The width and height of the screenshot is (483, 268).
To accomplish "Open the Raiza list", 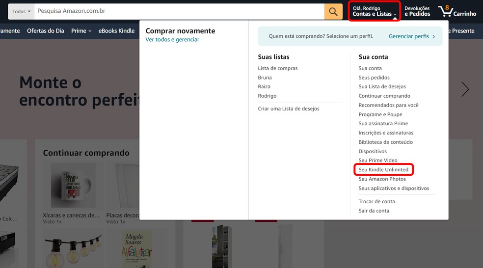I will 264,86.
